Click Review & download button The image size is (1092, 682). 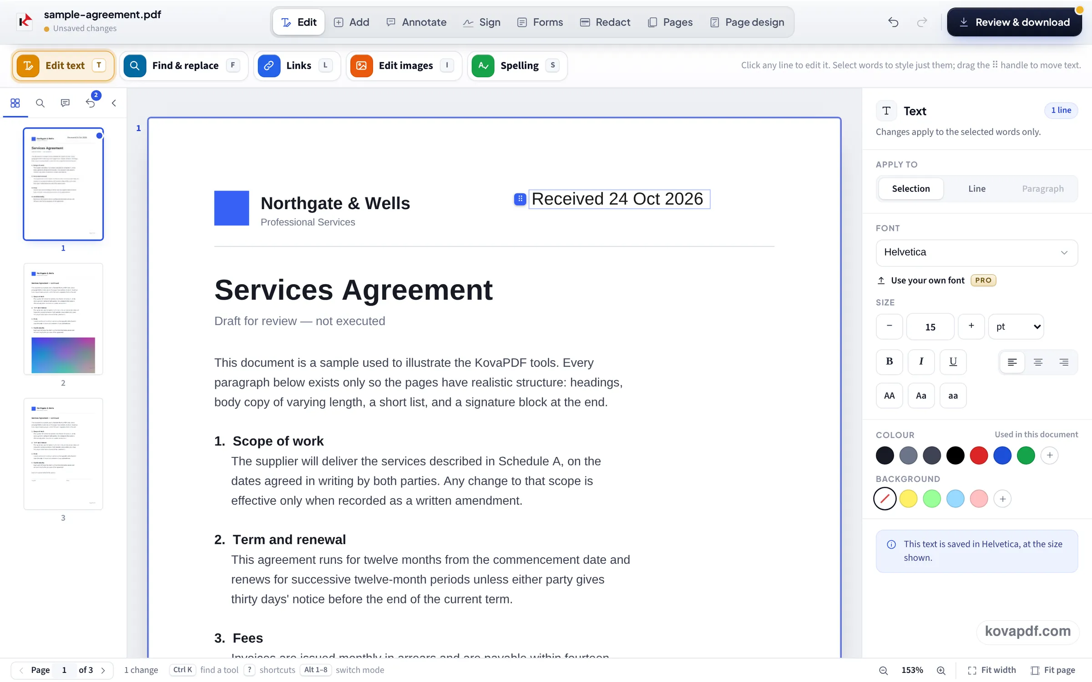(1014, 22)
